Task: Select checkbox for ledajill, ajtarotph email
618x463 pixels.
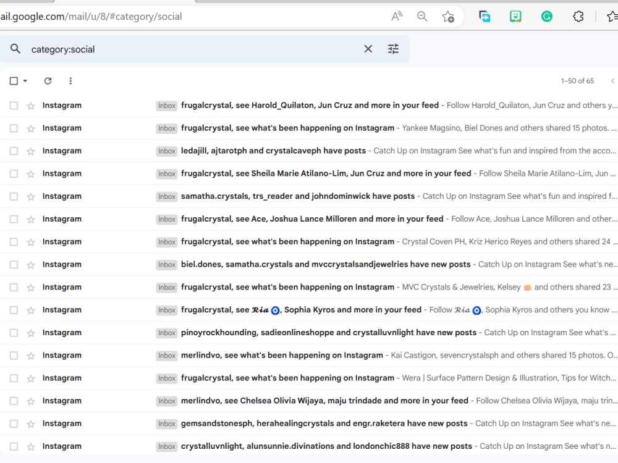Action: point(14,151)
